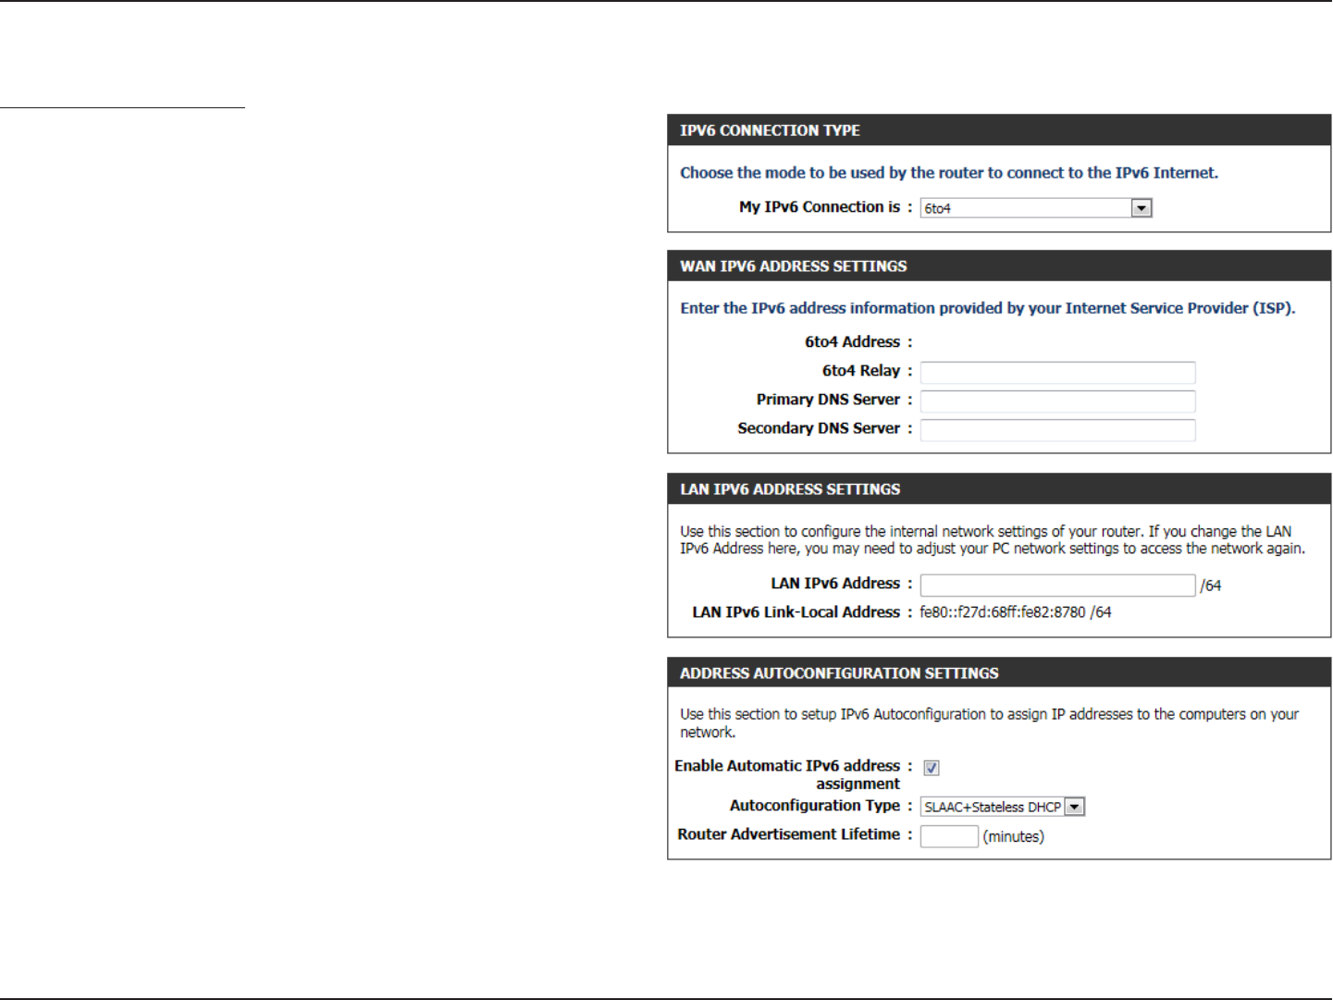
Task: Click the 6to4 Relay label
Action: (861, 371)
